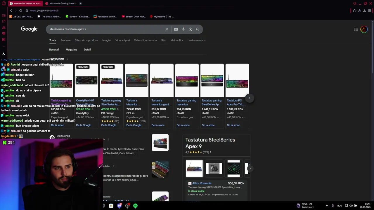The width and height of the screenshot is (374, 210).
Task: Open Stream Deck Kick bookmark
Action: pos(134,17)
